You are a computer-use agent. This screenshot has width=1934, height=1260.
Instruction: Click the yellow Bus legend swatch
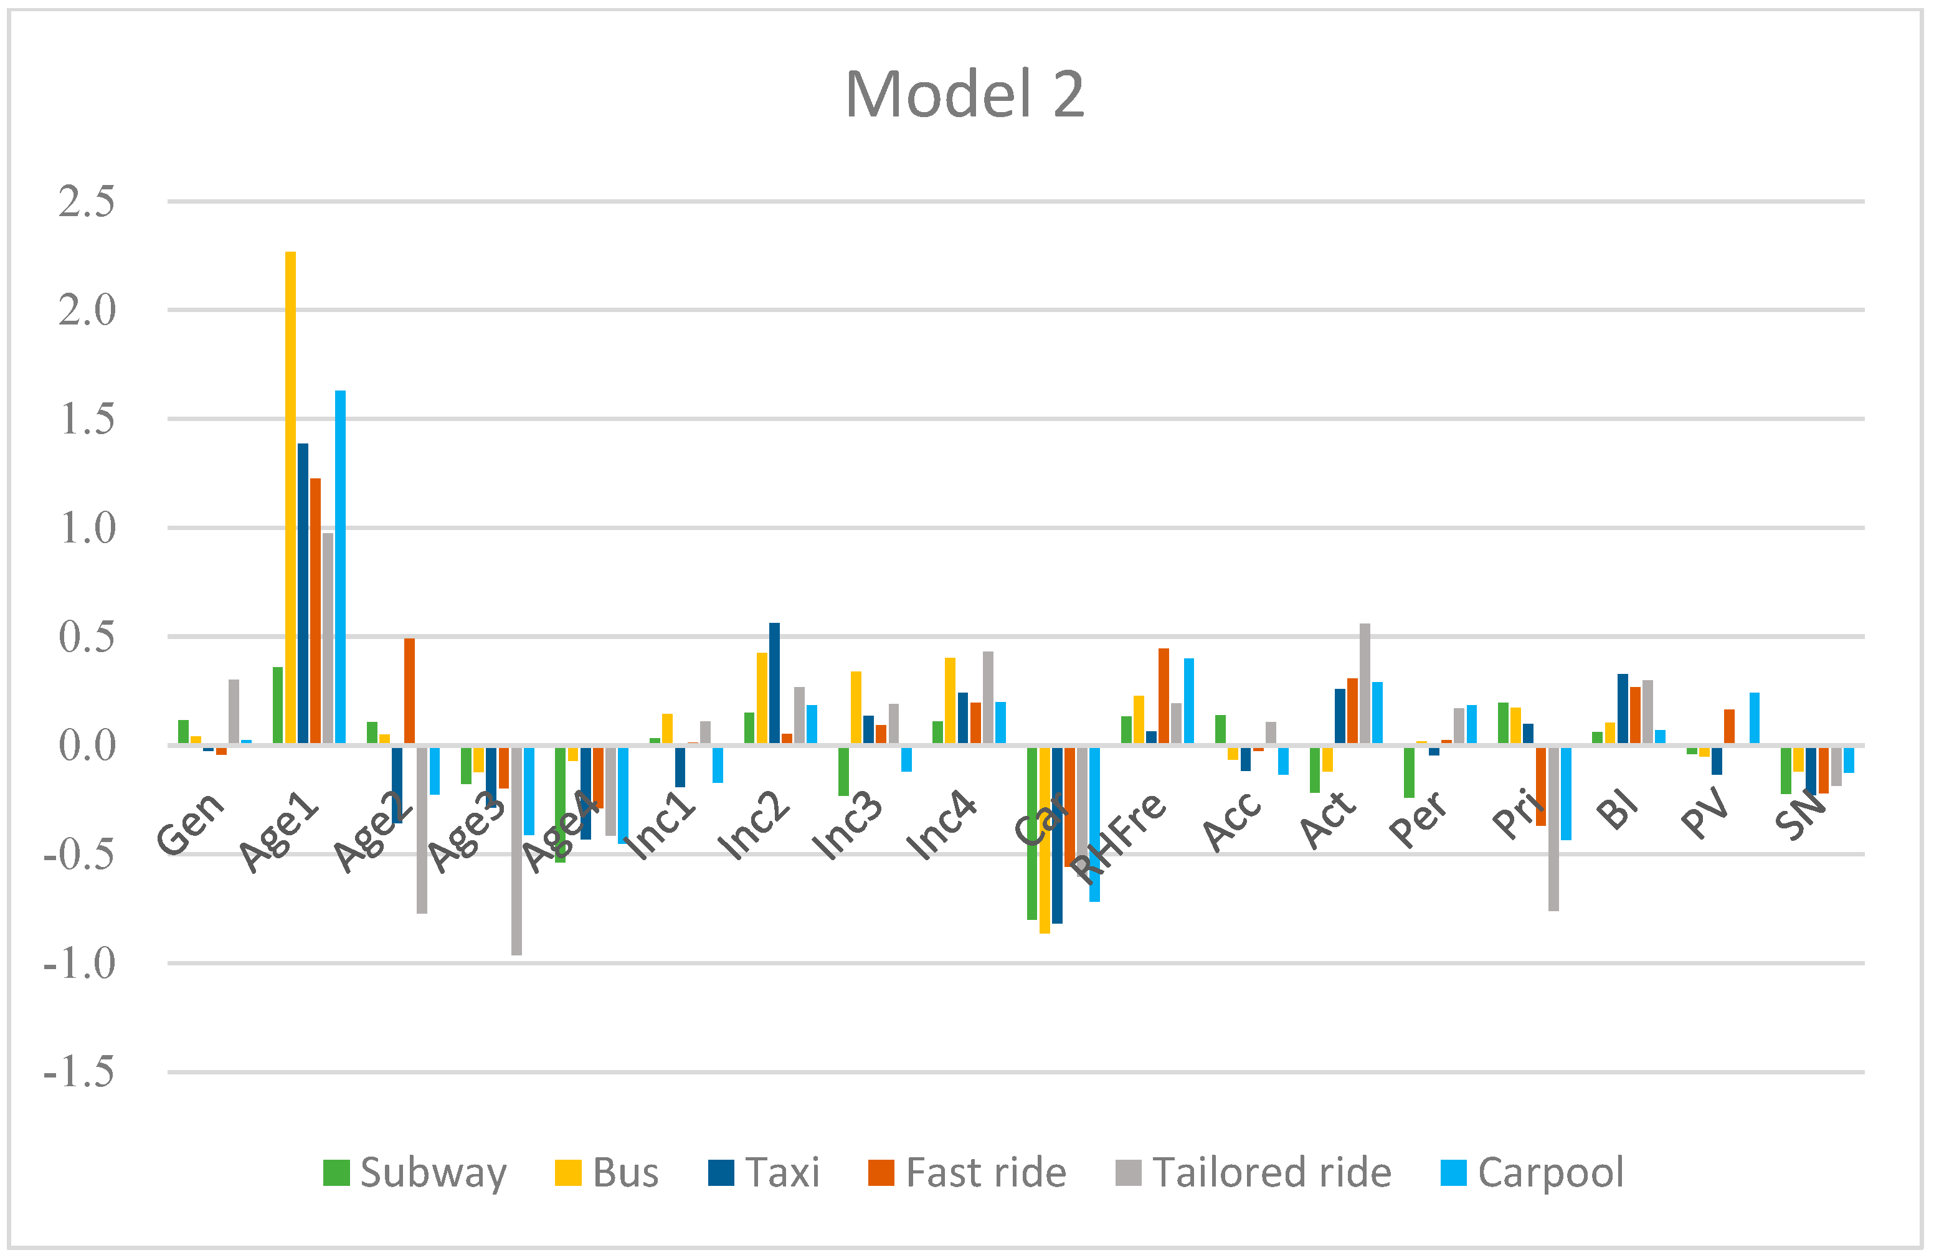click(x=568, y=1173)
